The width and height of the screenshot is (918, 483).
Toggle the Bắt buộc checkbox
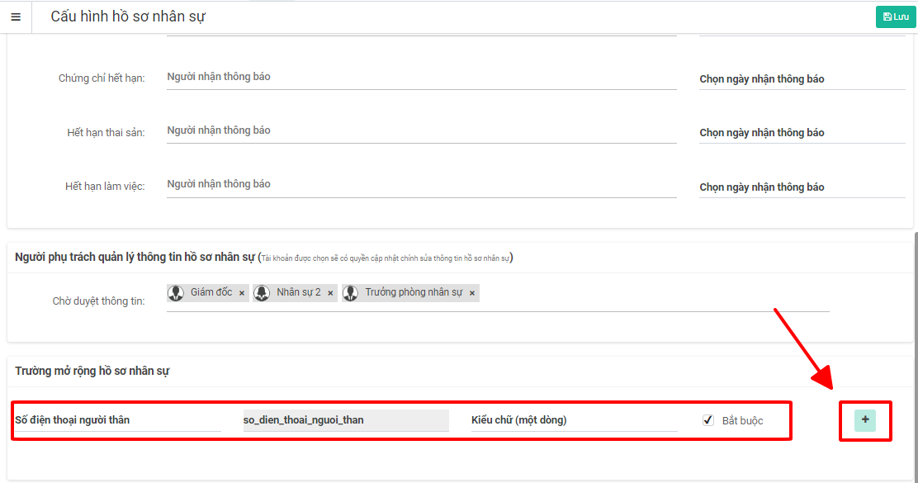pos(708,420)
